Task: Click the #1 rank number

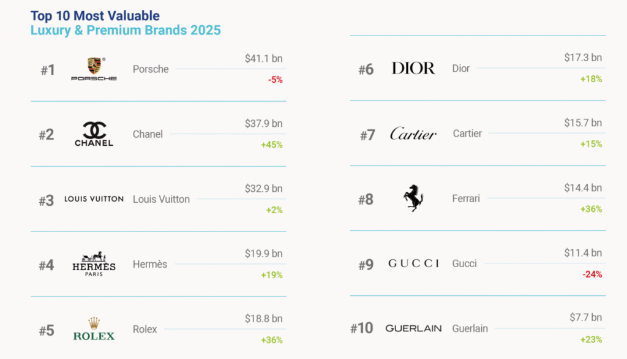Action: [48, 70]
